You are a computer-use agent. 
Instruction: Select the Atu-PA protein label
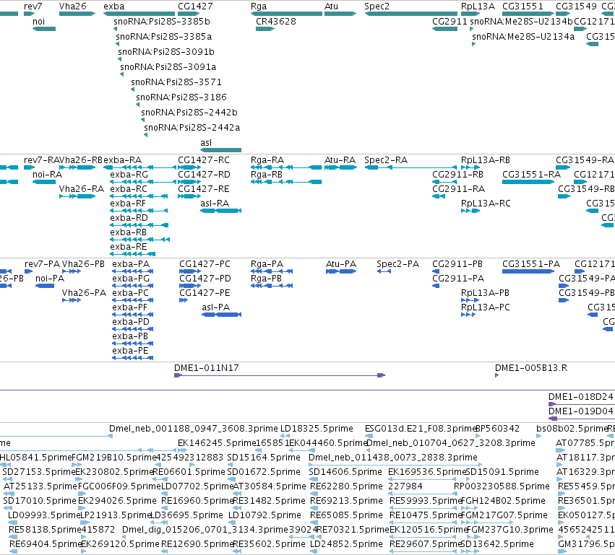[341, 264]
